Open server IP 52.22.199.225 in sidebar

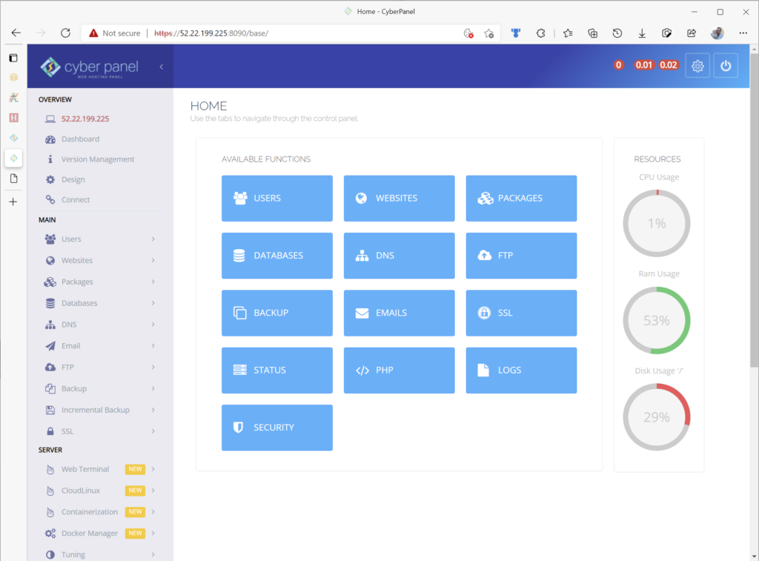tap(85, 119)
